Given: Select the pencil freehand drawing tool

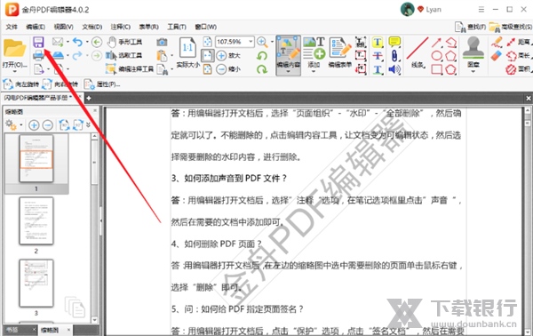Looking at the screenshot, I should (x=497, y=42).
